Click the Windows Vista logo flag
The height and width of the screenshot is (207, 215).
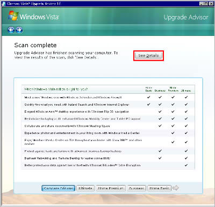pyautogui.click(x=13, y=16)
